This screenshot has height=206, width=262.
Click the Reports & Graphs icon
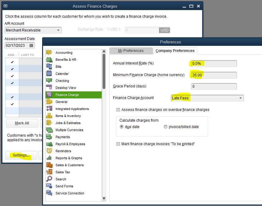(x=49, y=158)
